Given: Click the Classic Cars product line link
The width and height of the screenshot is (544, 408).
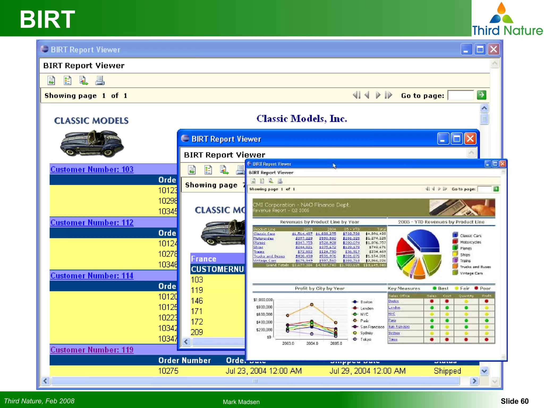Looking at the screenshot, I should [x=264, y=234].
